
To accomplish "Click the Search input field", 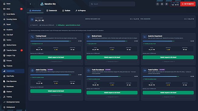I will (x=112, y=4).
